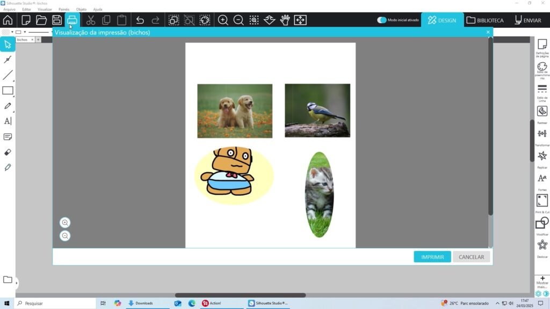Select the freehand Pencil tool
Viewport: 550px width, 309px height.
click(8, 106)
